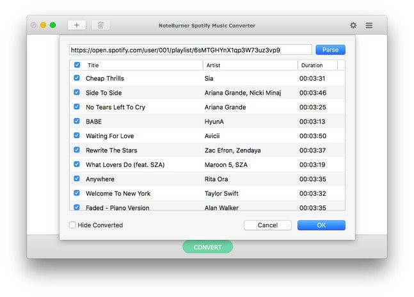Click the Cancel button
The width and height of the screenshot is (414, 297).
[x=267, y=225]
